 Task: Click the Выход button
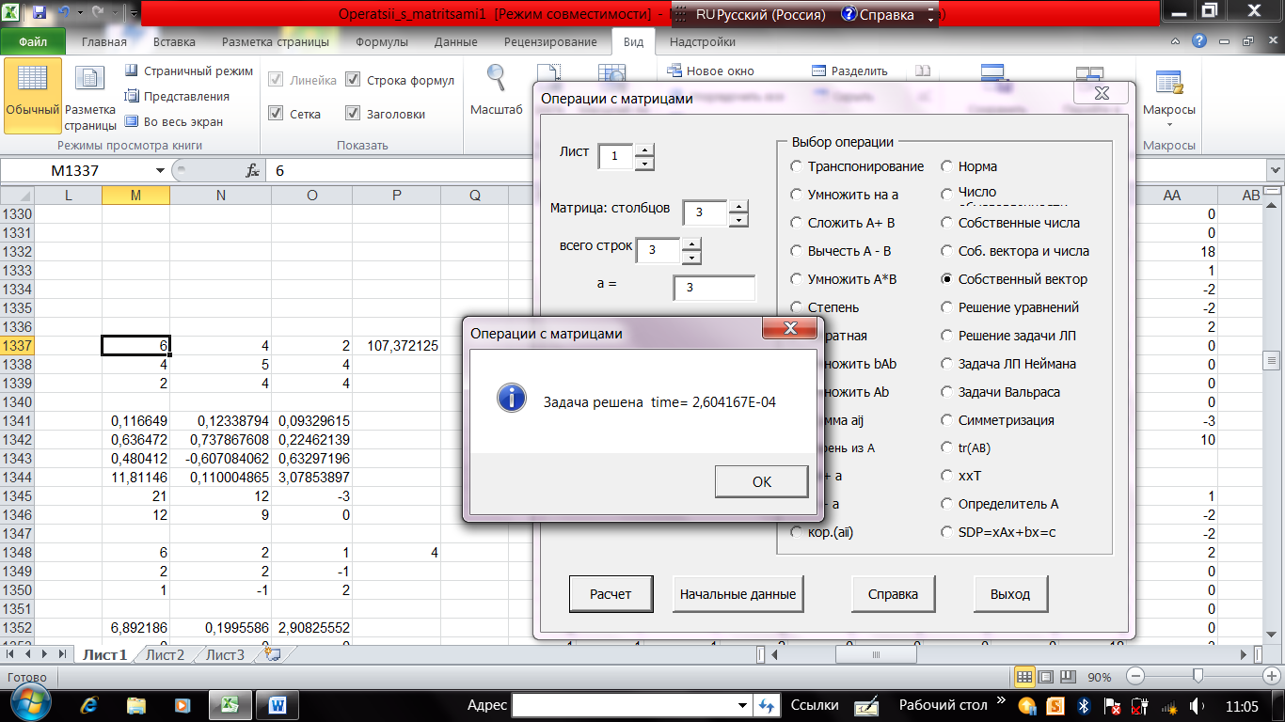click(x=1010, y=594)
